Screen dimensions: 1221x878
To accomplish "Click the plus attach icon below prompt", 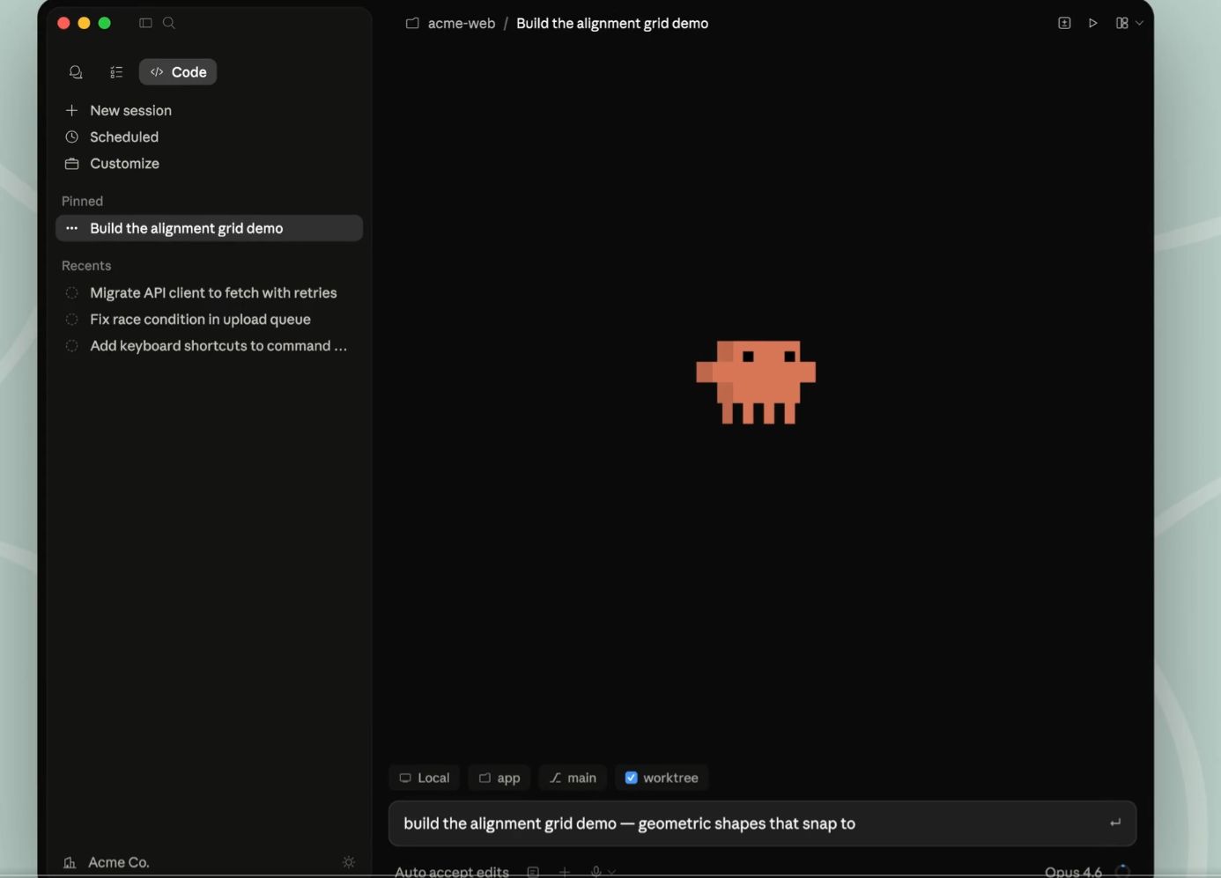I will click(x=565, y=872).
